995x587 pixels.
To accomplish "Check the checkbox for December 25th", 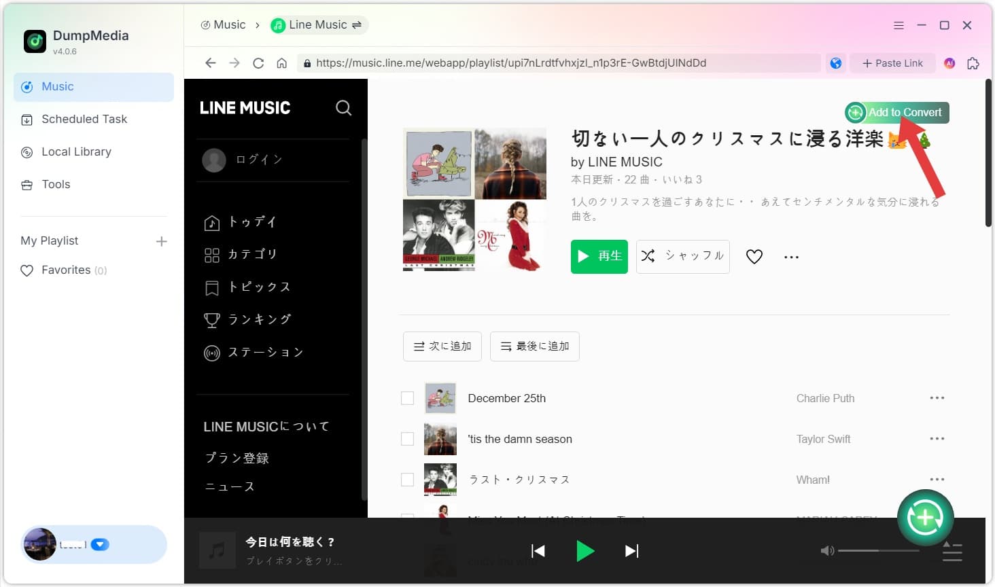I will point(407,398).
